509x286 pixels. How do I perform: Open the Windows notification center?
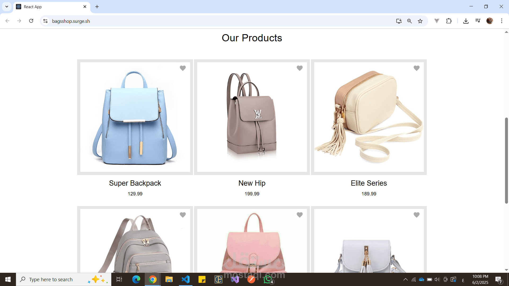pos(499,280)
